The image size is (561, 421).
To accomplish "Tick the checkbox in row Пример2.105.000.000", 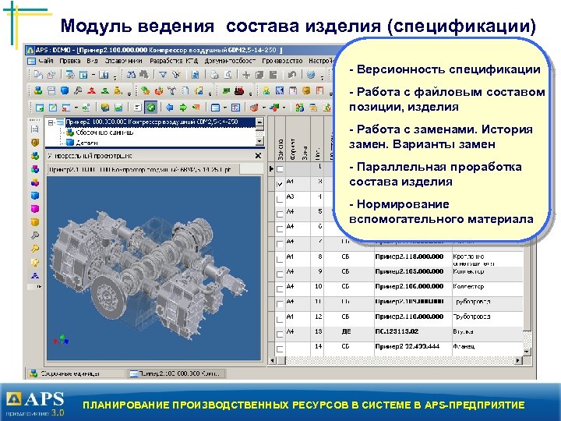I will [x=280, y=274].
